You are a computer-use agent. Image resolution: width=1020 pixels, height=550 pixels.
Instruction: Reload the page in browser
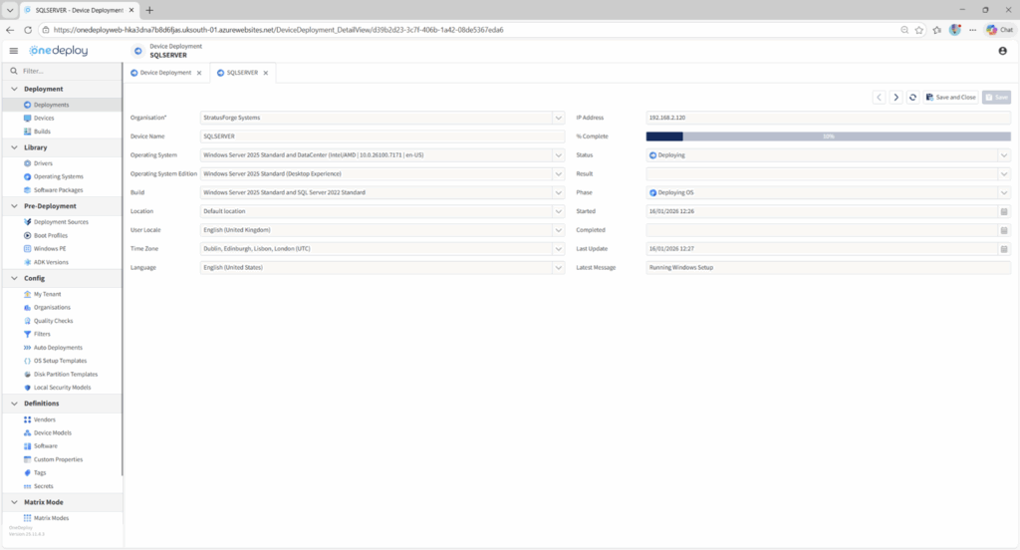pyautogui.click(x=27, y=30)
